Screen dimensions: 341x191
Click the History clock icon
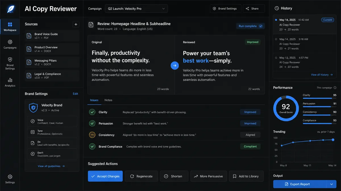(276, 8)
